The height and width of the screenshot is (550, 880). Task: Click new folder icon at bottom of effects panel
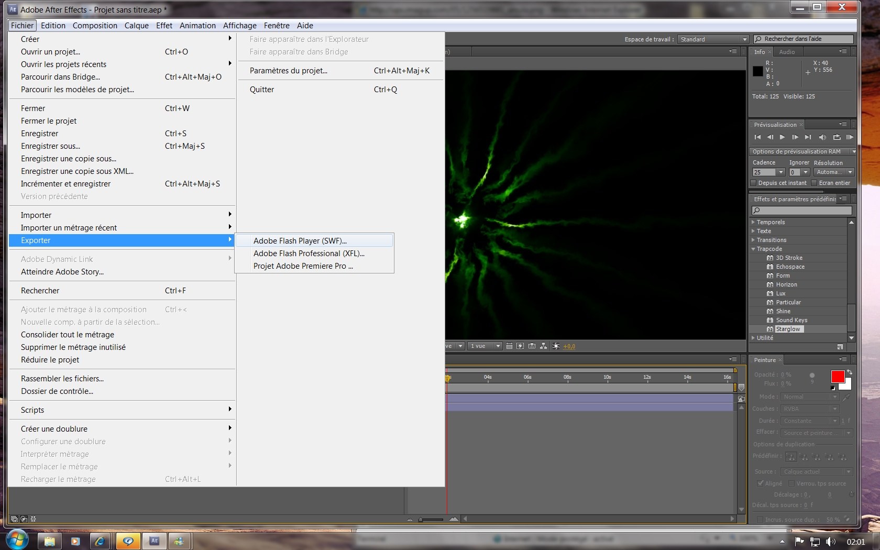[x=840, y=347]
